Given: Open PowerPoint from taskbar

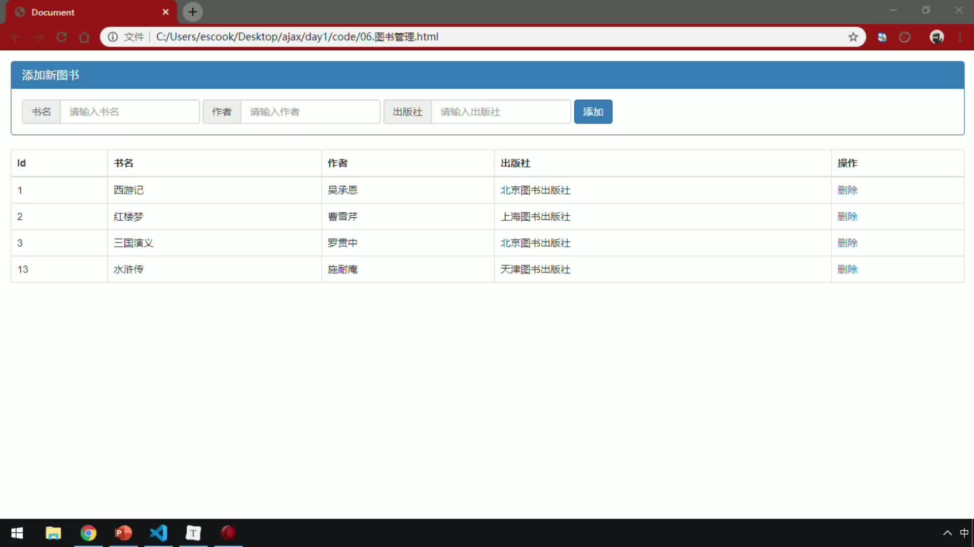Looking at the screenshot, I should 123,533.
